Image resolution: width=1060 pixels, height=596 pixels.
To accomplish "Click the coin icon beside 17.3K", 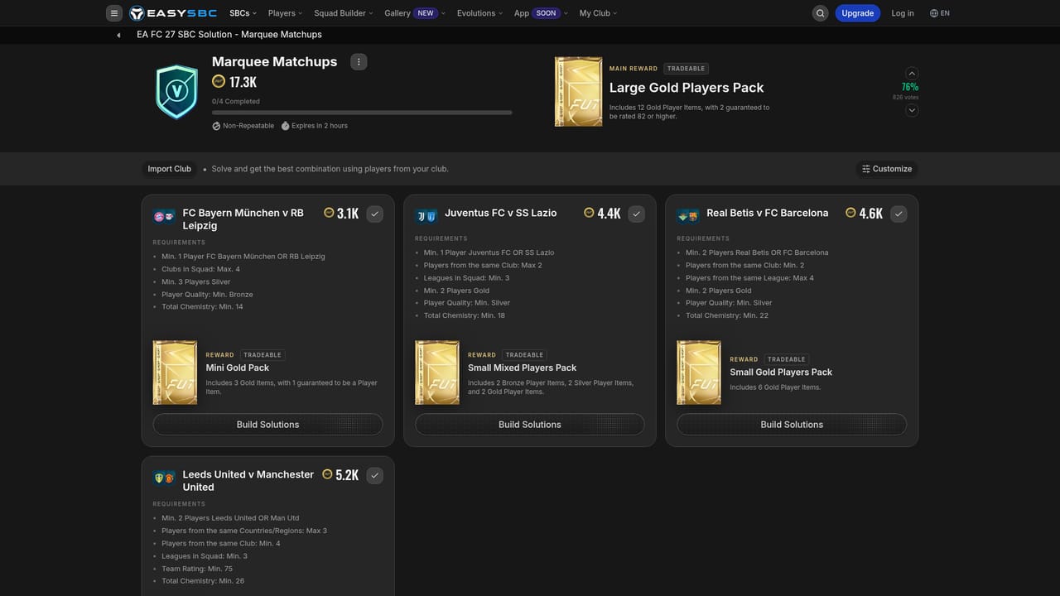I will click(219, 81).
